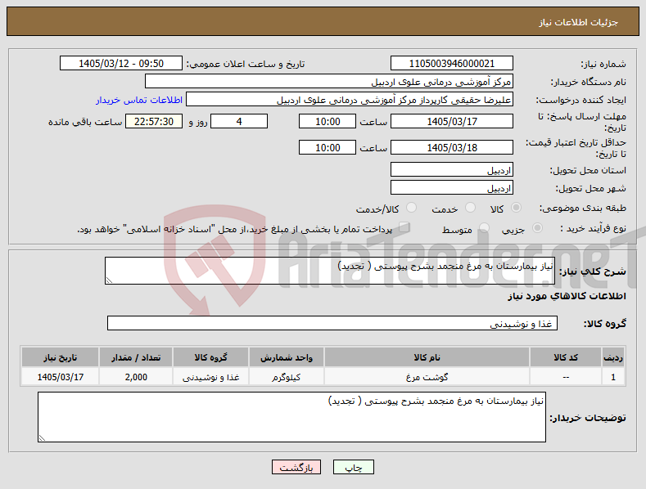Select the متوسط purchase type radio
Image resolution: width=646 pixels, height=489 pixels.
coord(485,228)
